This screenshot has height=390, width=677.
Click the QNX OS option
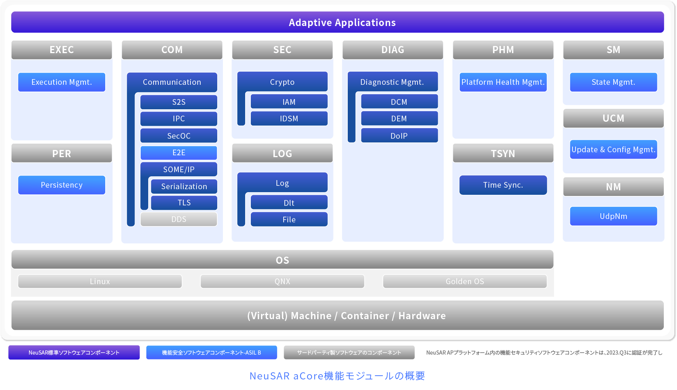[x=282, y=281]
